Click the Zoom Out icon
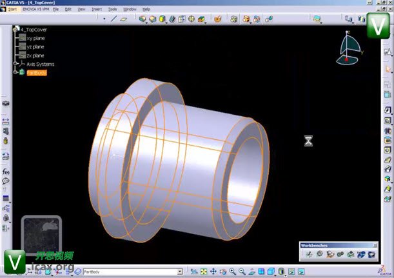 coord(241,272)
